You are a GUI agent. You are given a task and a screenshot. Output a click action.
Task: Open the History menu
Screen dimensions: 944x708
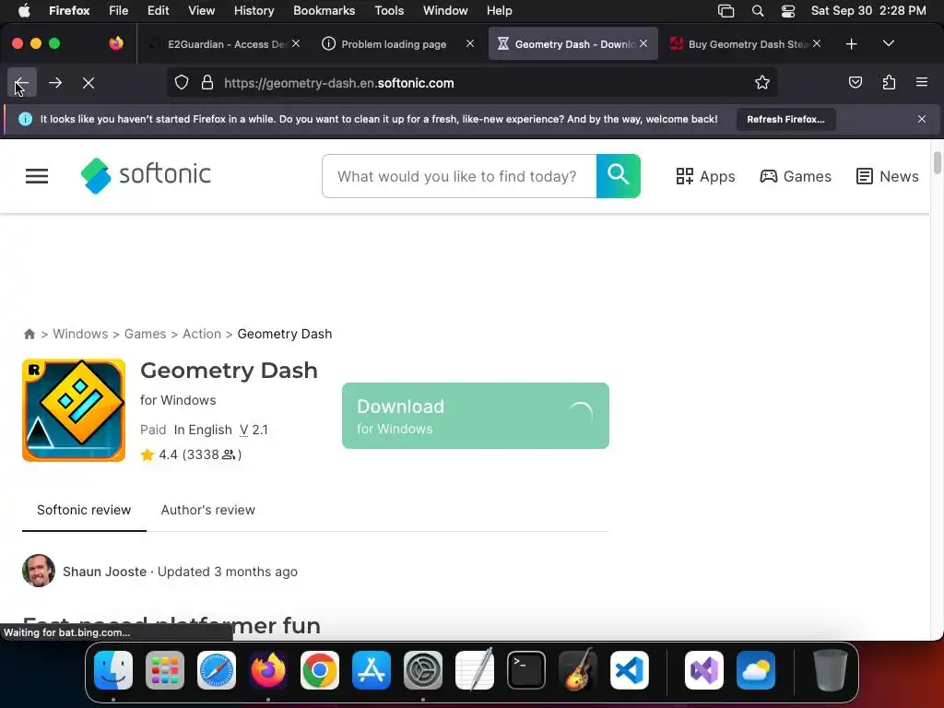pyautogui.click(x=254, y=10)
